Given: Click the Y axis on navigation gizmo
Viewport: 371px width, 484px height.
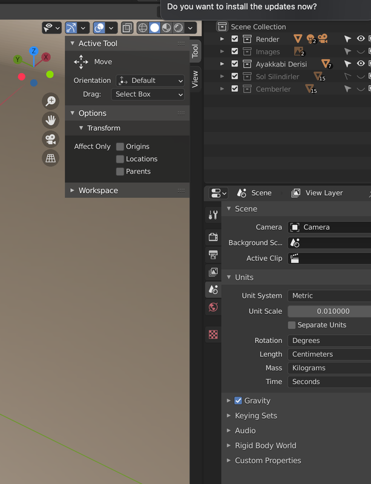Looking at the screenshot, I should coord(18,59).
